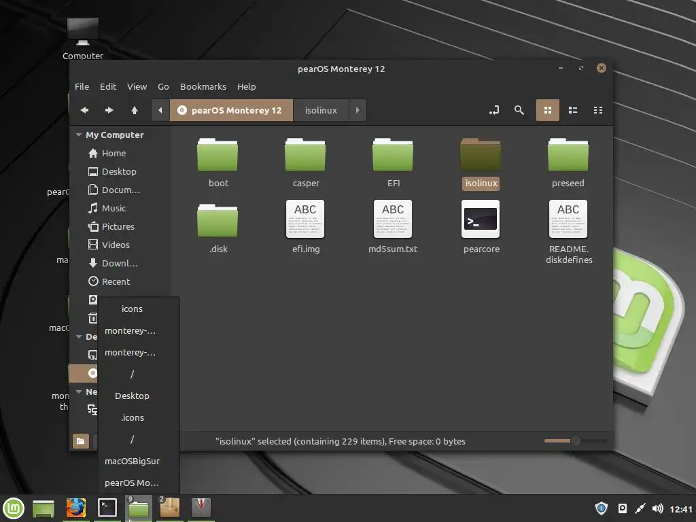The image size is (696, 522).
Task: Switch to the Desktop window in the popup list
Action: pyautogui.click(x=132, y=396)
